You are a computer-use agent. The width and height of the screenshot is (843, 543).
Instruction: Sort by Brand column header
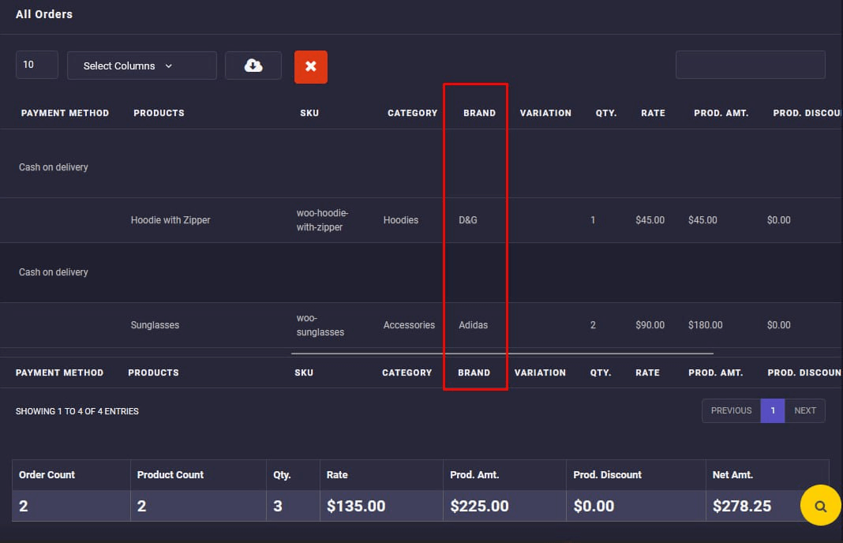tap(480, 113)
